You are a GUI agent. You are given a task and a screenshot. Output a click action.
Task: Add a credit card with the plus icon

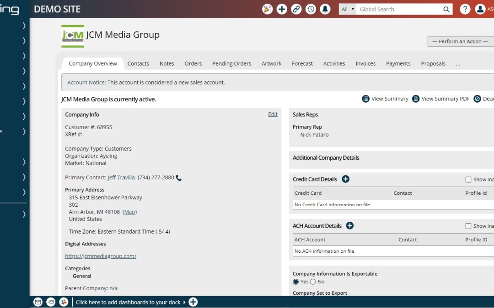click(x=346, y=179)
